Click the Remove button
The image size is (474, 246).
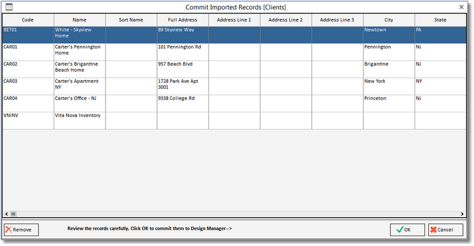(x=21, y=230)
